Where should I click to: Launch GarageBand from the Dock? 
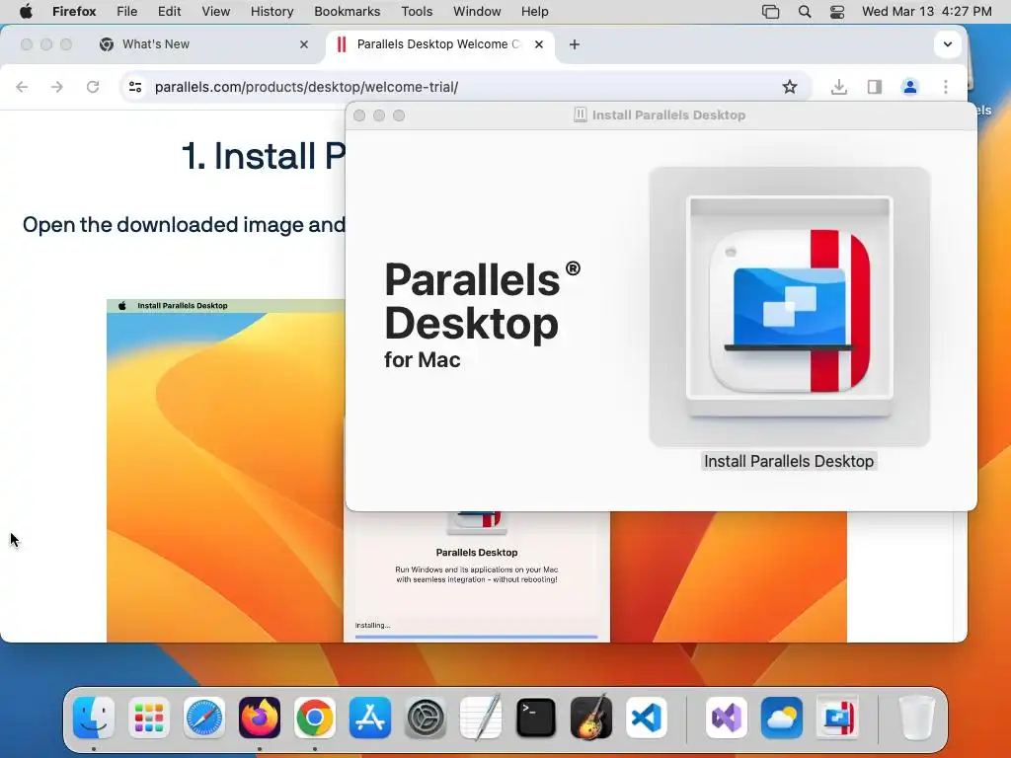(591, 718)
